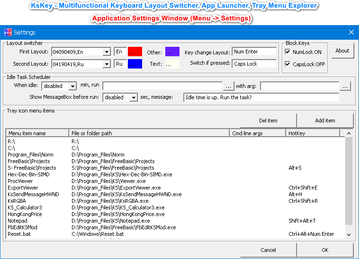Click the C:\Windows\Reset.bat path cell

click(98, 234)
